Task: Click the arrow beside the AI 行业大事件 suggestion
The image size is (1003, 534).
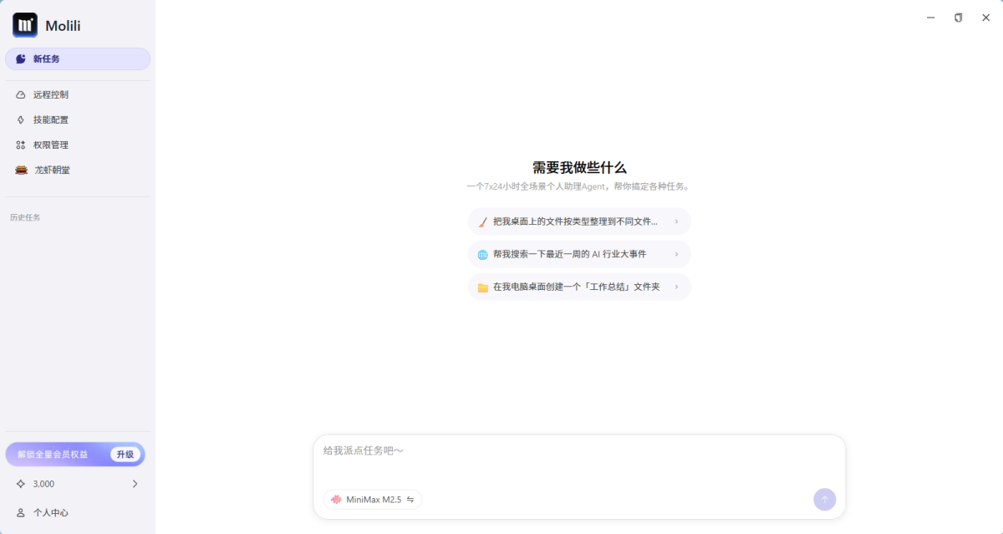Action: coord(676,255)
